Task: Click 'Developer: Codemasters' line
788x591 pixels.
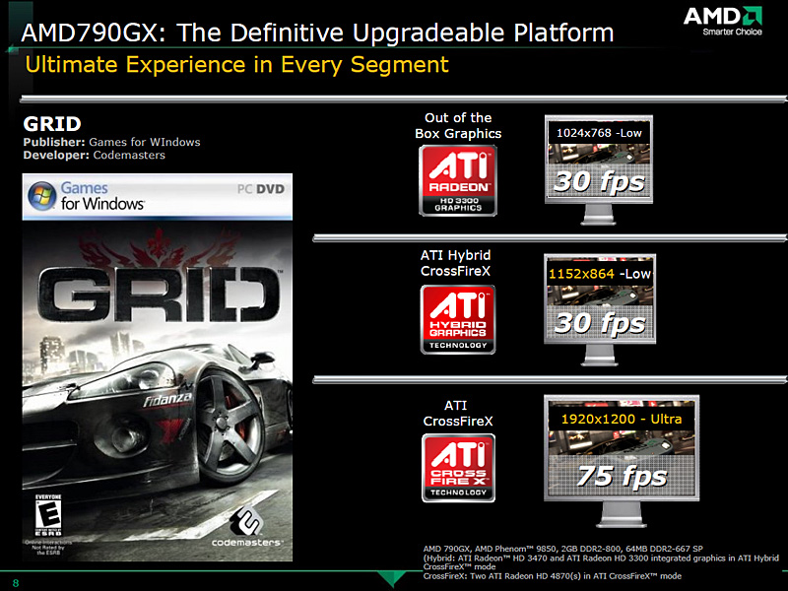Action: click(x=94, y=156)
